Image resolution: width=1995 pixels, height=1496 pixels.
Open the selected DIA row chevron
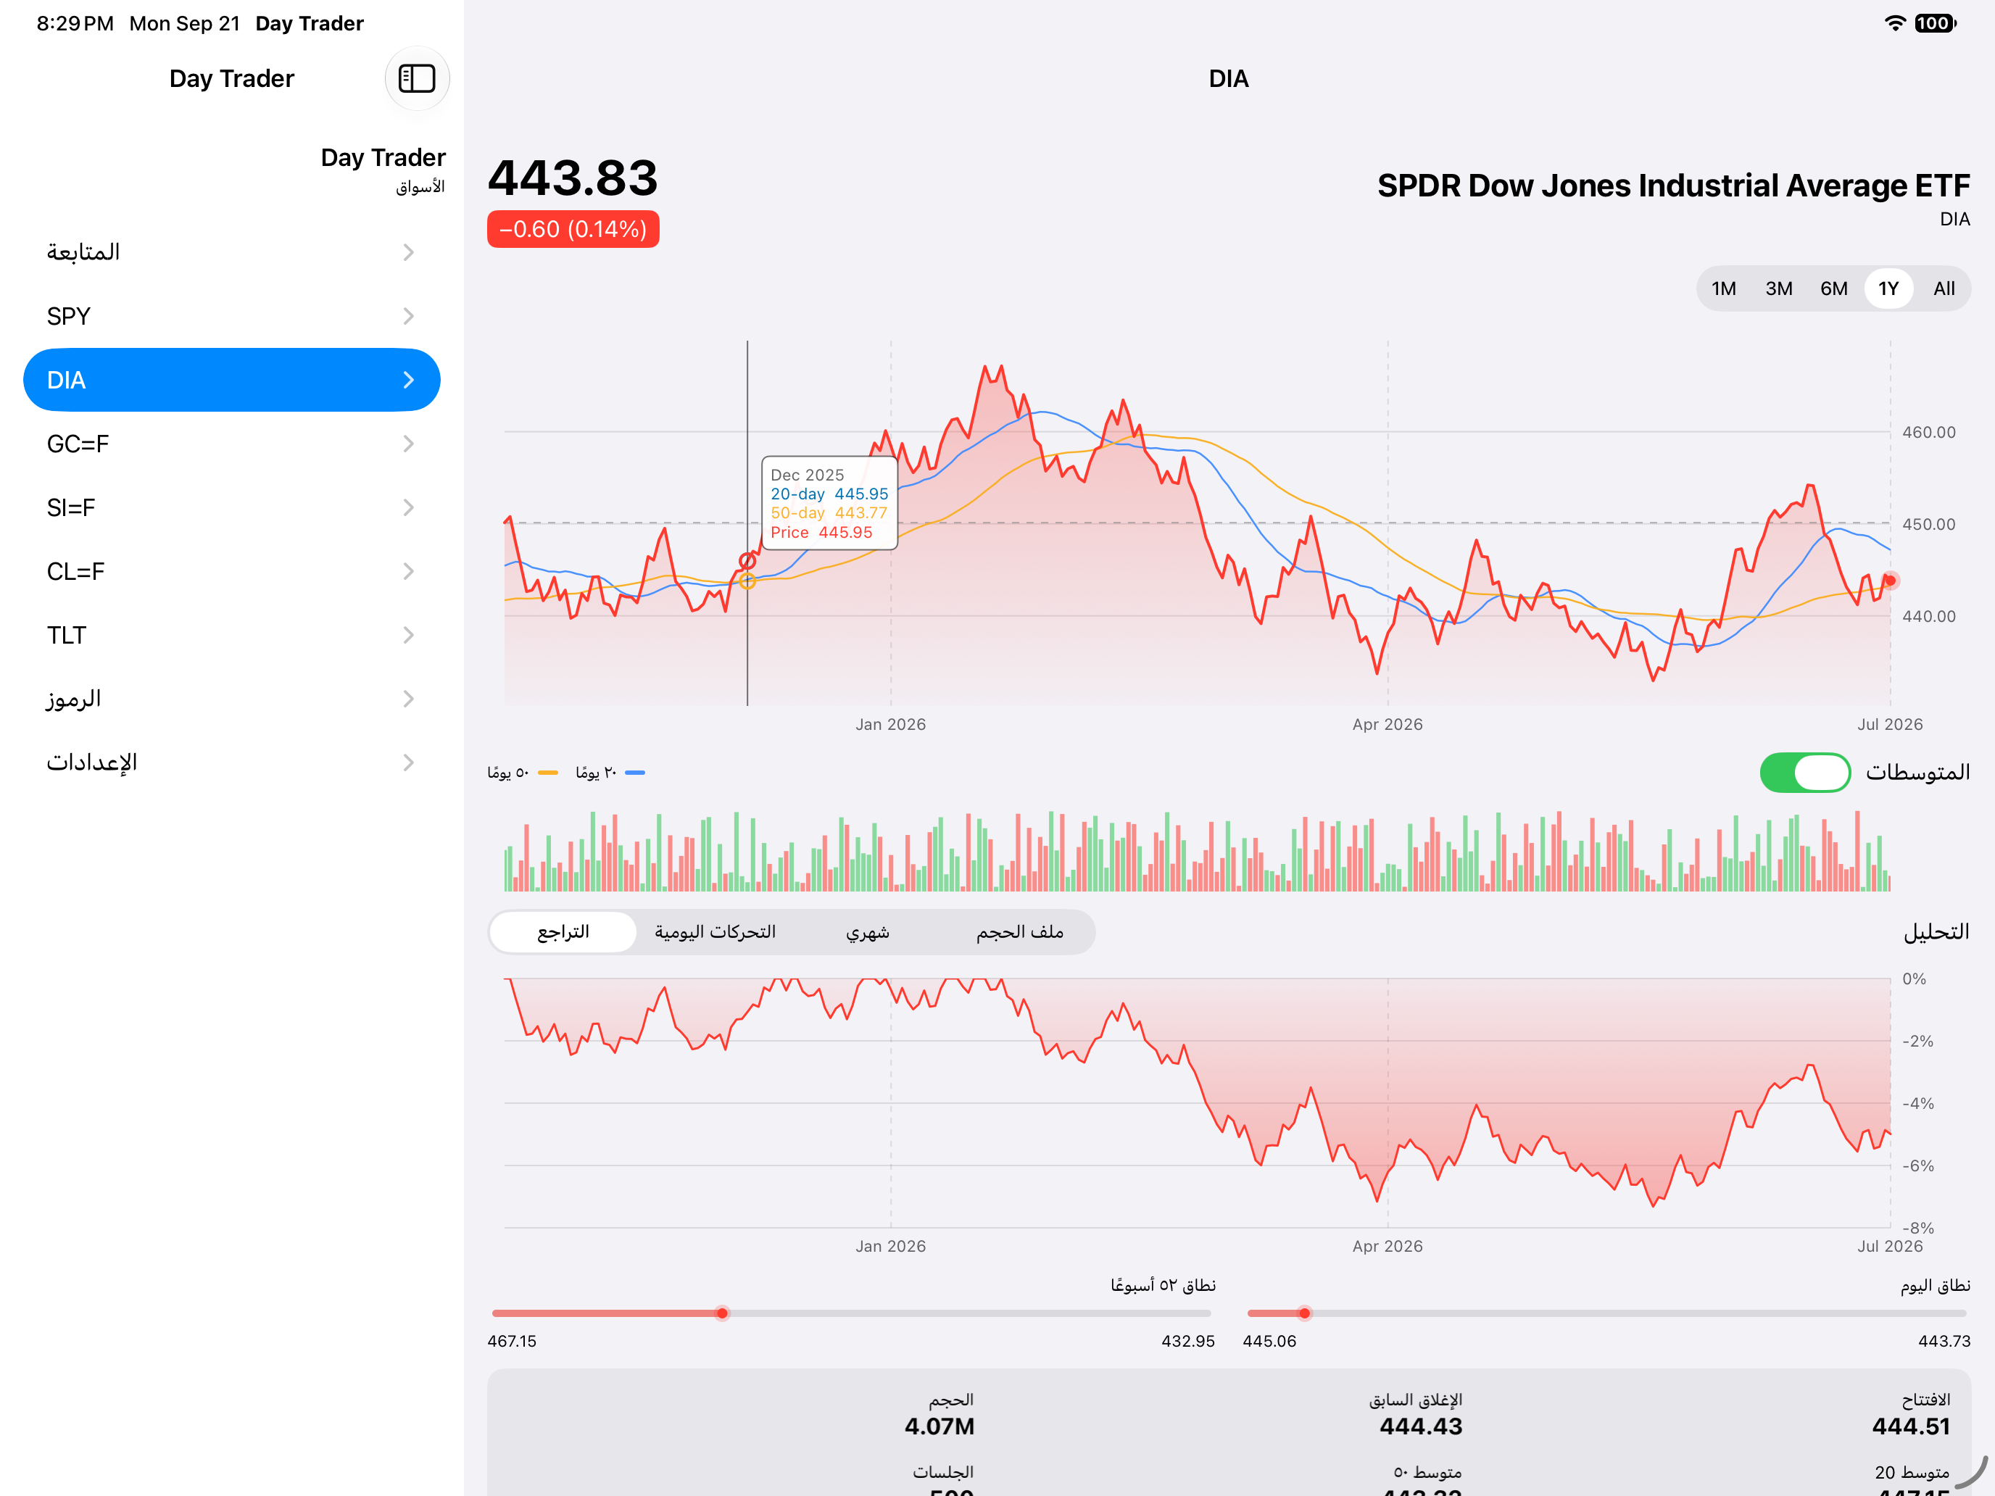coord(409,381)
